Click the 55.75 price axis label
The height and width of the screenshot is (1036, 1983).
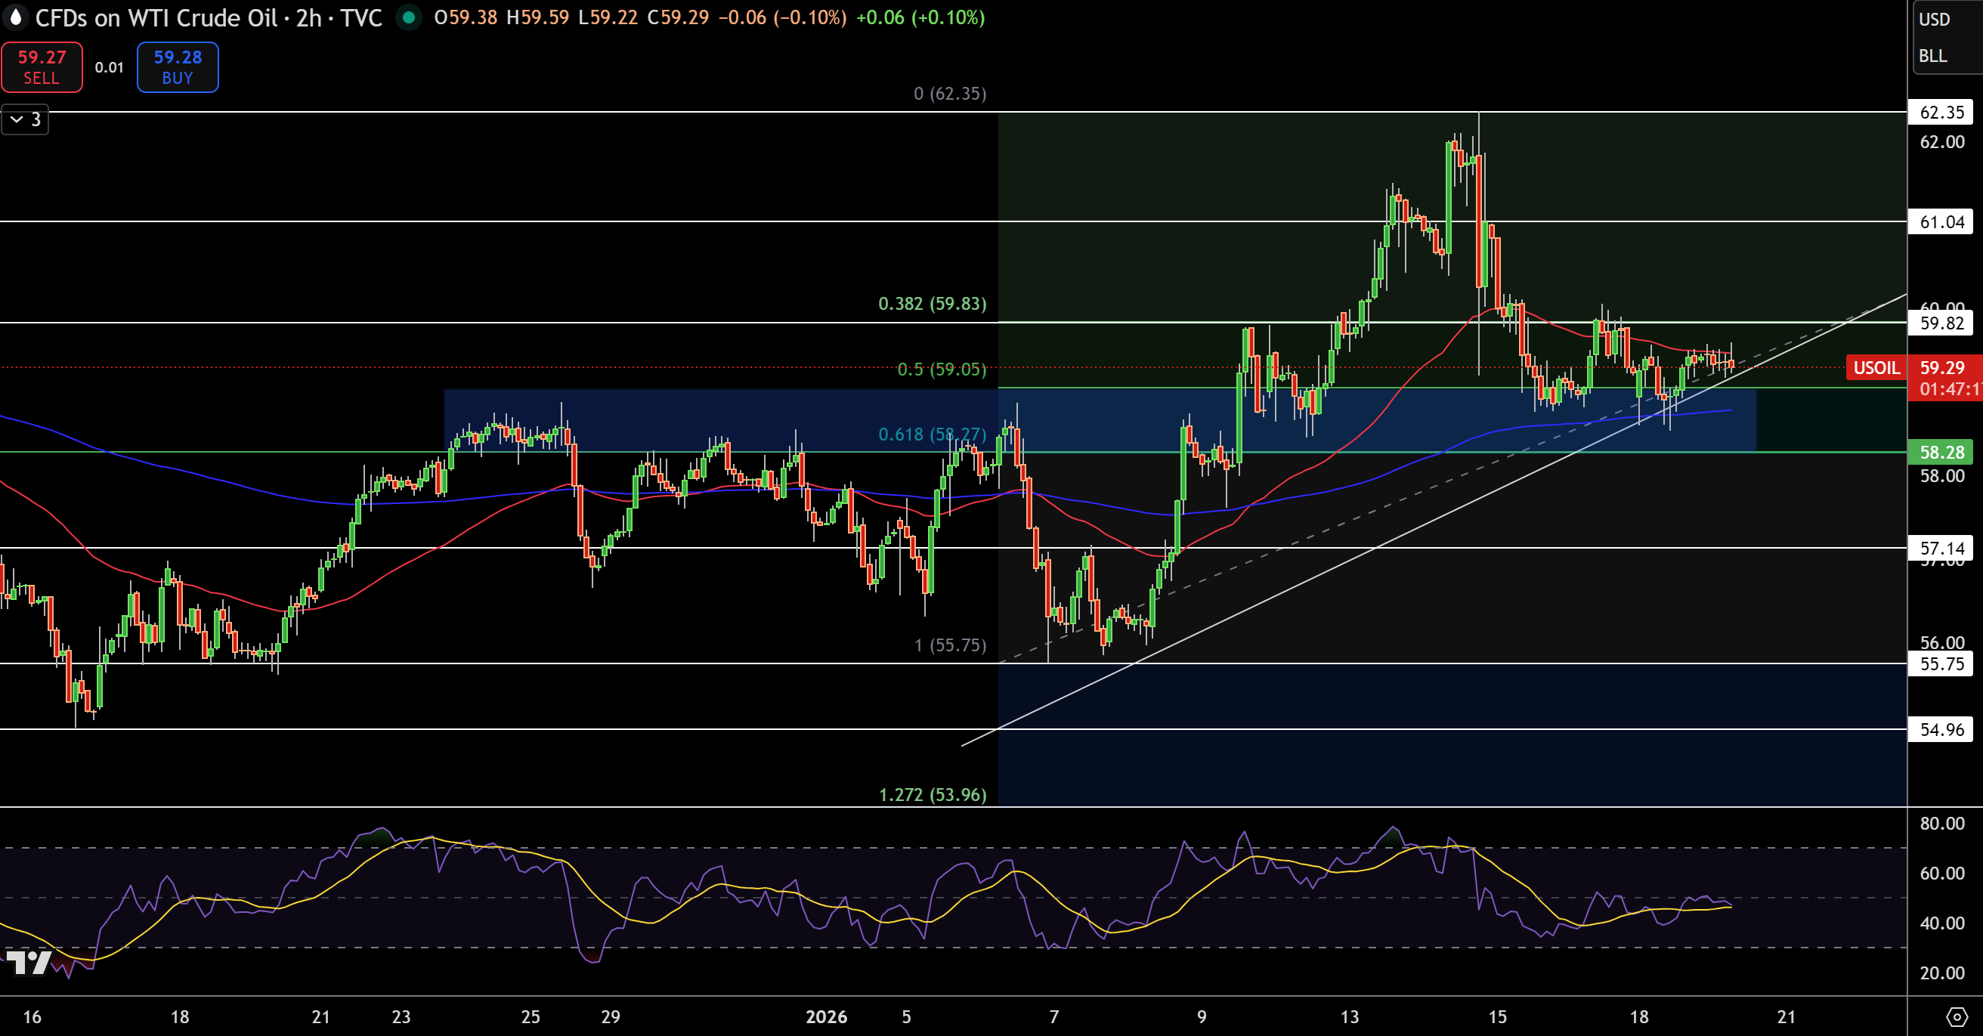[1941, 663]
